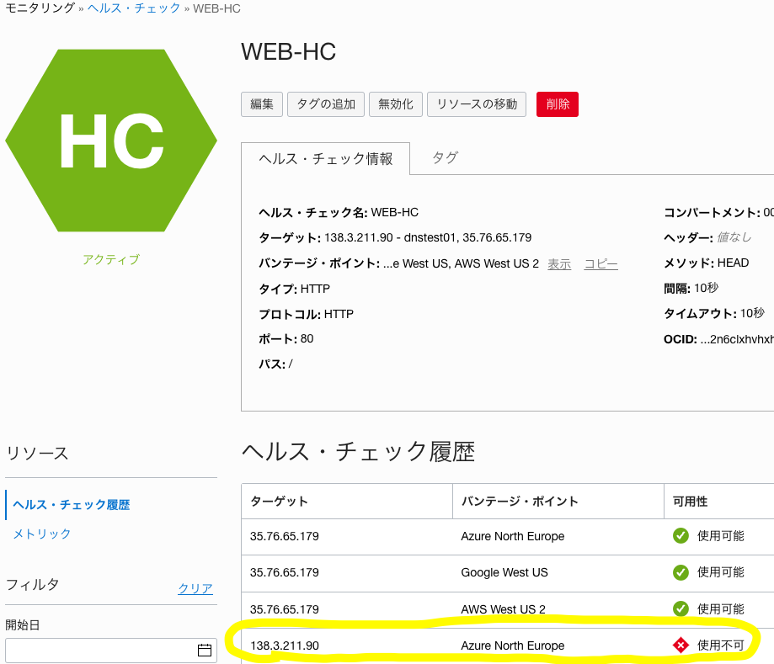Click the AWS West US 2 table cell
The image size is (774, 664).
tap(503, 609)
